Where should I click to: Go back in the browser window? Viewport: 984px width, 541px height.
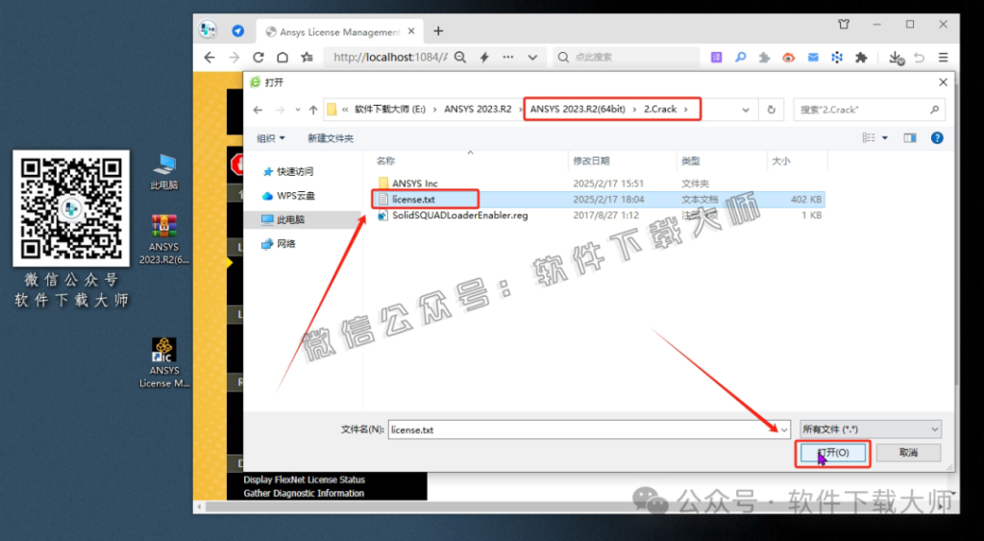click(x=209, y=57)
